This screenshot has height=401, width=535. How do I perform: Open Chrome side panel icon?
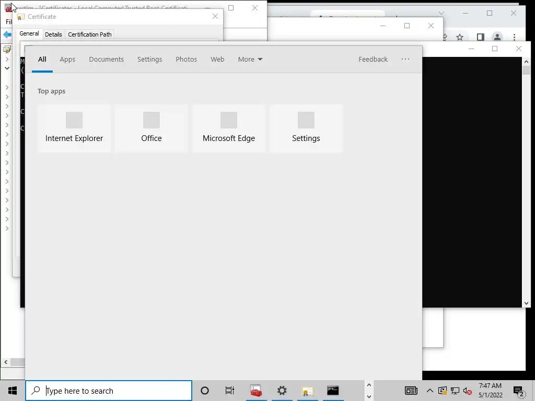[x=481, y=37]
